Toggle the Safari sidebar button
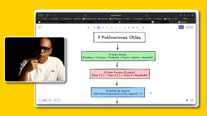The height and width of the screenshot is (116, 207). click(x=47, y=15)
